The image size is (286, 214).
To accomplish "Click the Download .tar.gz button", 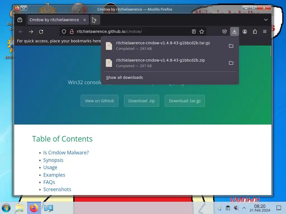I will pos(185,101).
